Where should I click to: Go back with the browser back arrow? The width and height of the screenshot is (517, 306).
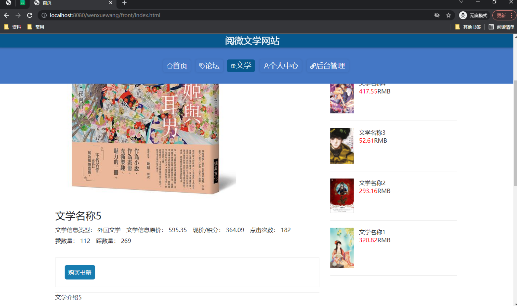click(x=7, y=15)
